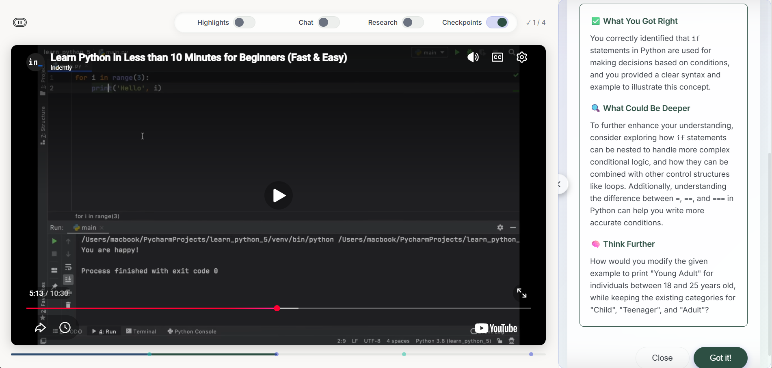Turn on the Chat toggle
The width and height of the screenshot is (772, 368).
coord(328,22)
